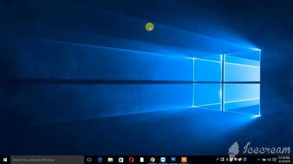The width and height of the screenshot is (293, 164).
Task: Switch to Photoshop on the taskbar
Action: 174,159
